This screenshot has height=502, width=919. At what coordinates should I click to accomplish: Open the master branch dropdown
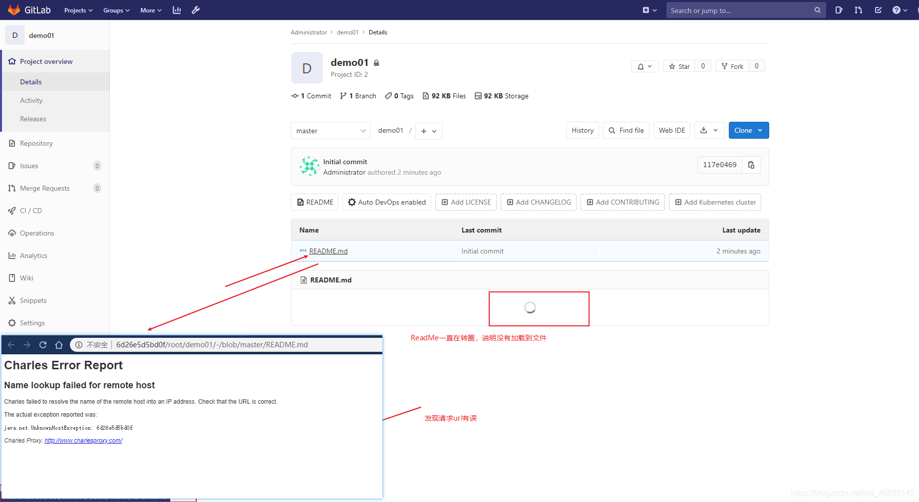coord(330,131)
